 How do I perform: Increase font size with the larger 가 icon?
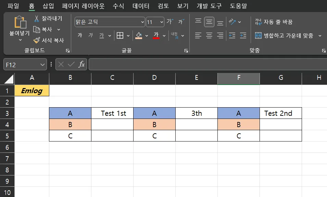coord(170,22)
